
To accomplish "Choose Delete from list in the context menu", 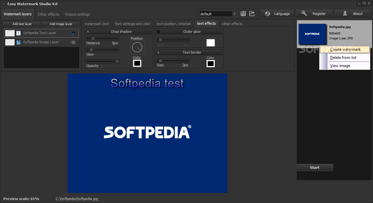I will (345, 58).
